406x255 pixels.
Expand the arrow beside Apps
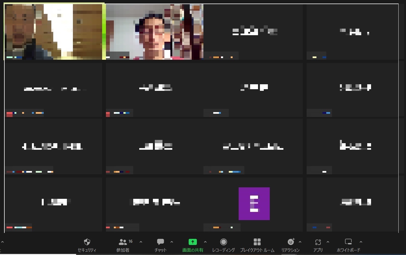328,242
